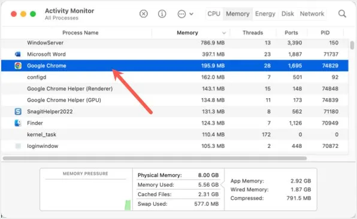The height and width of the screenshot is (219, 357).
Task: Click the vertical scrollbar thumb
Action: 352,45
